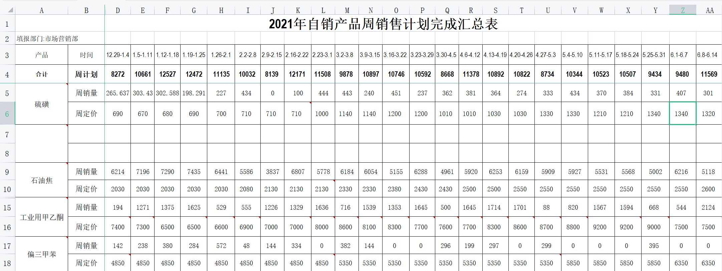Click the highlighted active cell showing 1340
Screen dimensions: 722x271
coord(683,114)
